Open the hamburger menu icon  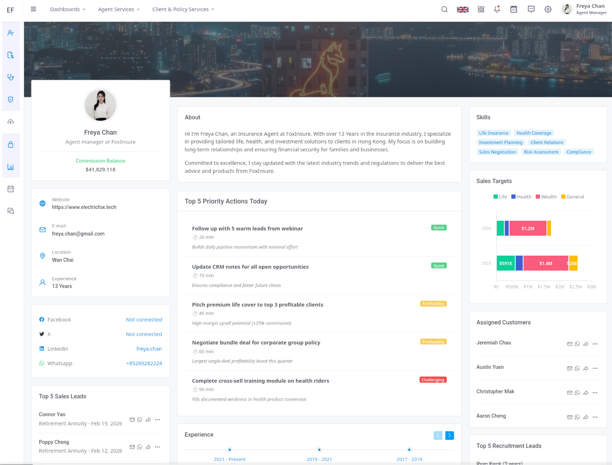pyautogui.click(x=33, y=9)
